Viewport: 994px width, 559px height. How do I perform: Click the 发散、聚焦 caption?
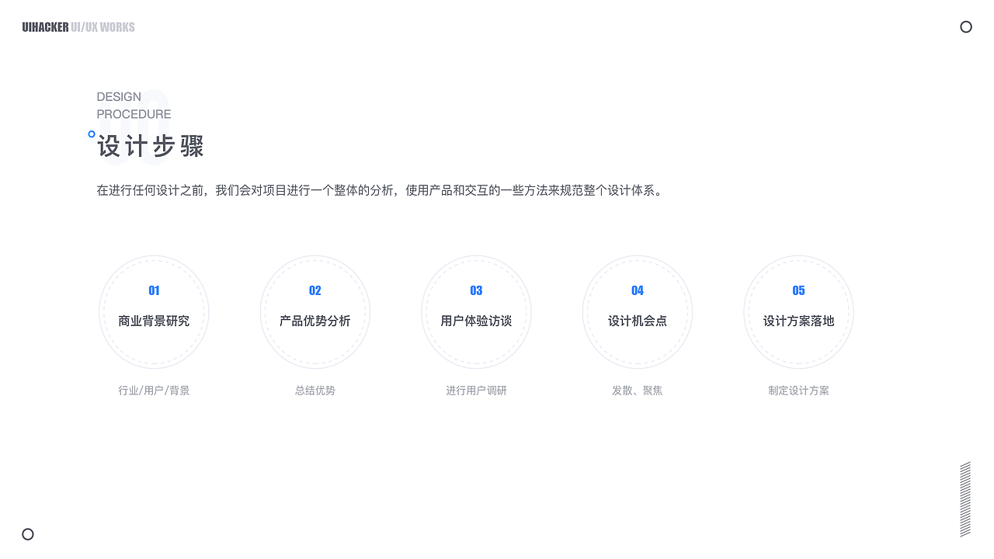click(638, 391)
